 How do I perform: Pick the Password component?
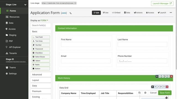coord(41,49)
